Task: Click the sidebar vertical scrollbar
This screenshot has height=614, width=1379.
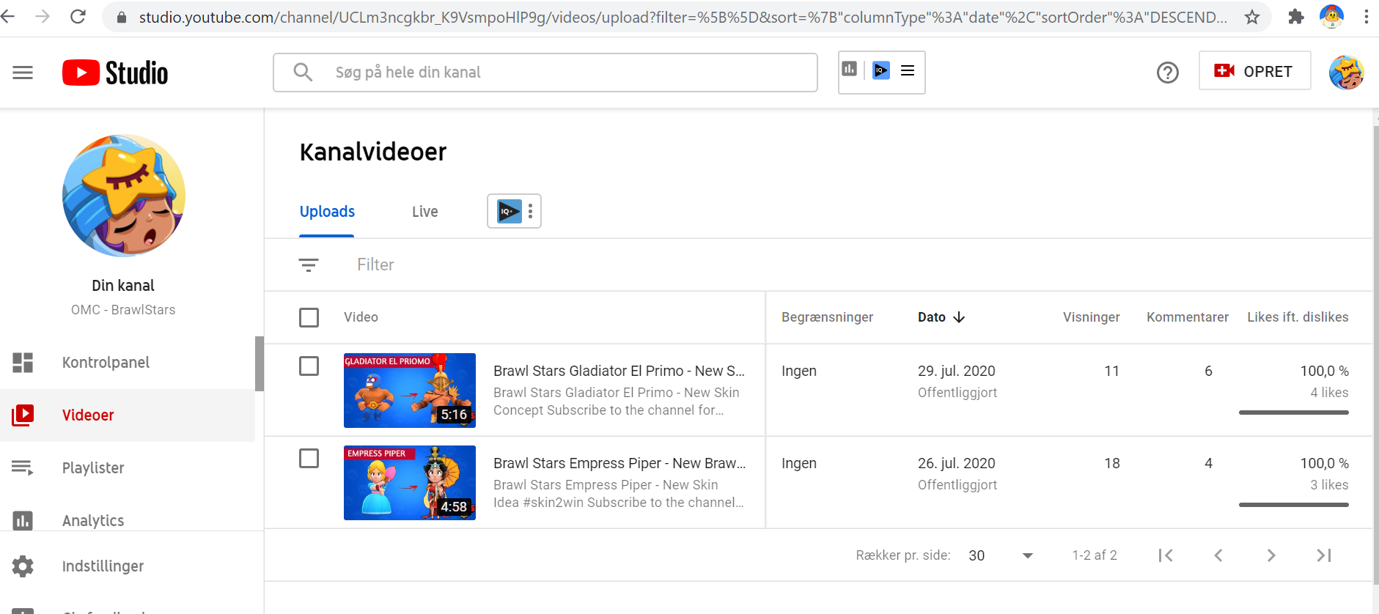Action: click(260, 363)
